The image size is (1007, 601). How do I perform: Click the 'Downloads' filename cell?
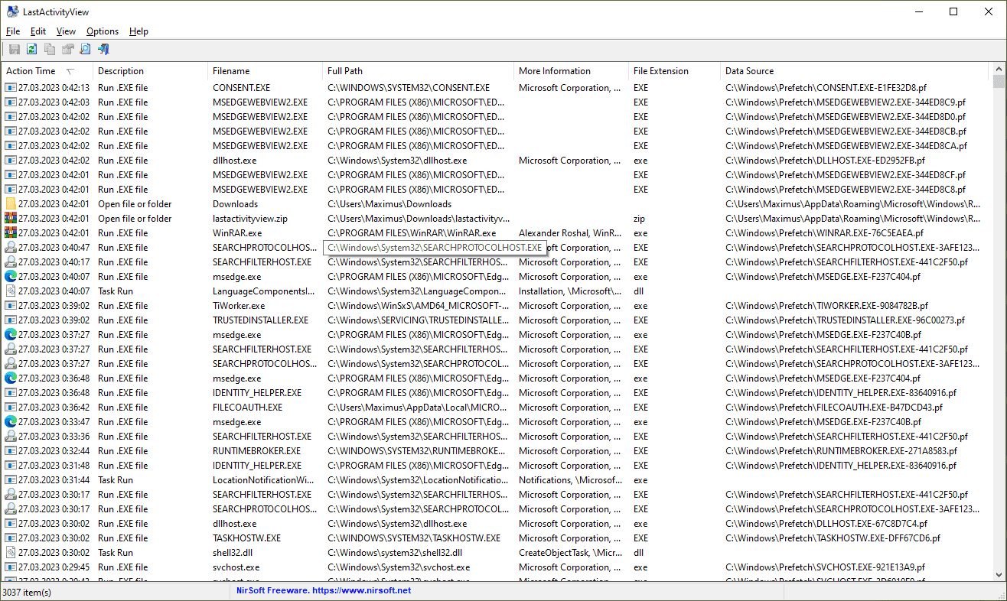point(236,204)
